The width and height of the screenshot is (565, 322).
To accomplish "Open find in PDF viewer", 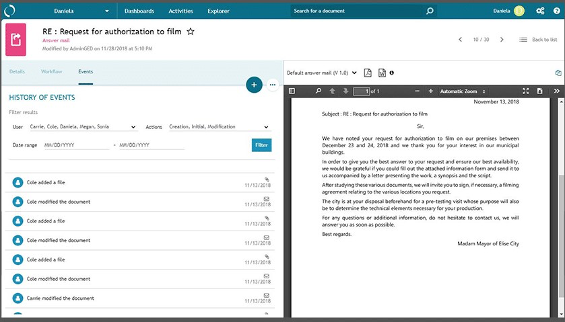I will [x=318, y=91].
